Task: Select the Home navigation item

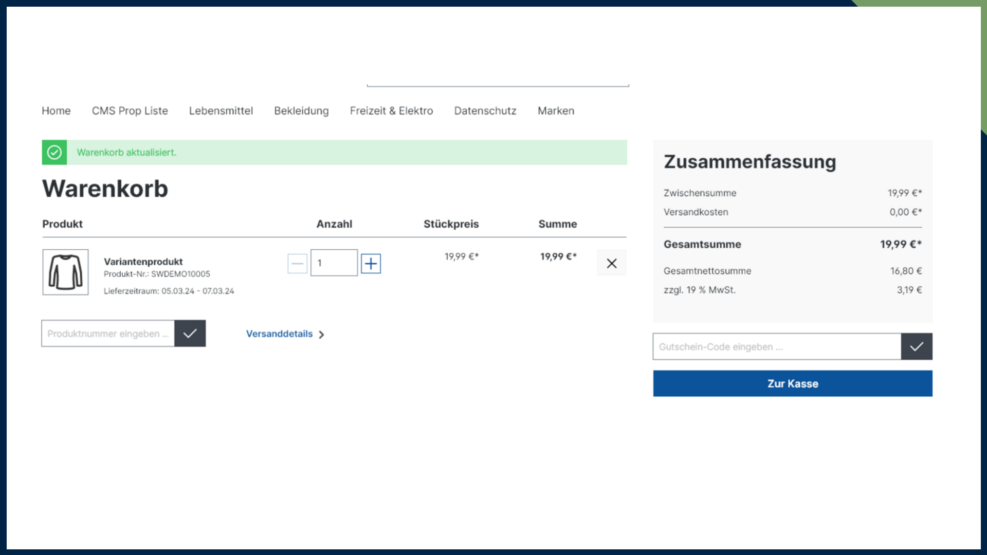Action: pyautogui.click(x=56, y=110)
